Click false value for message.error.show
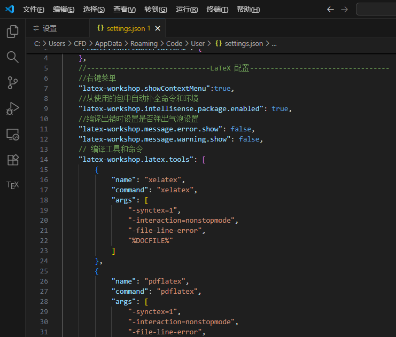This screenshot has height=337, width=396. click(x=240, y=129)
